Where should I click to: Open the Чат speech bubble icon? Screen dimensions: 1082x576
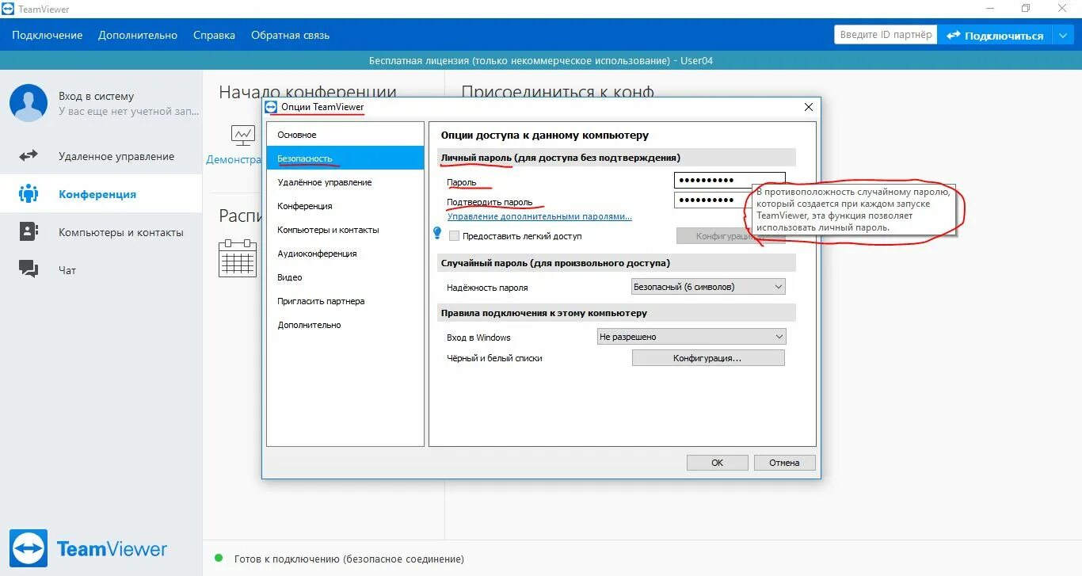29,269
